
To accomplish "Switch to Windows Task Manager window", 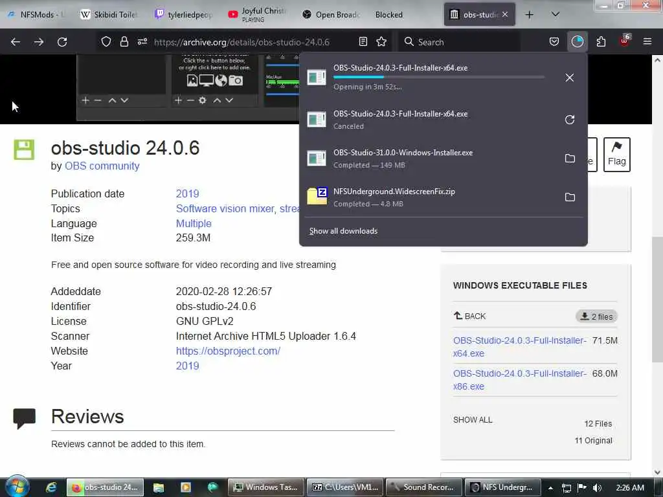I will (266, 487).
